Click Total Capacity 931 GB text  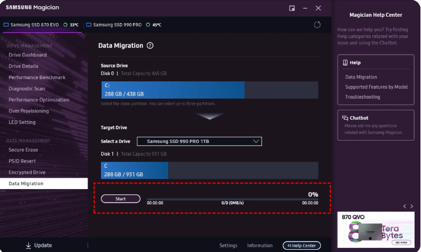tap(143, 154)
